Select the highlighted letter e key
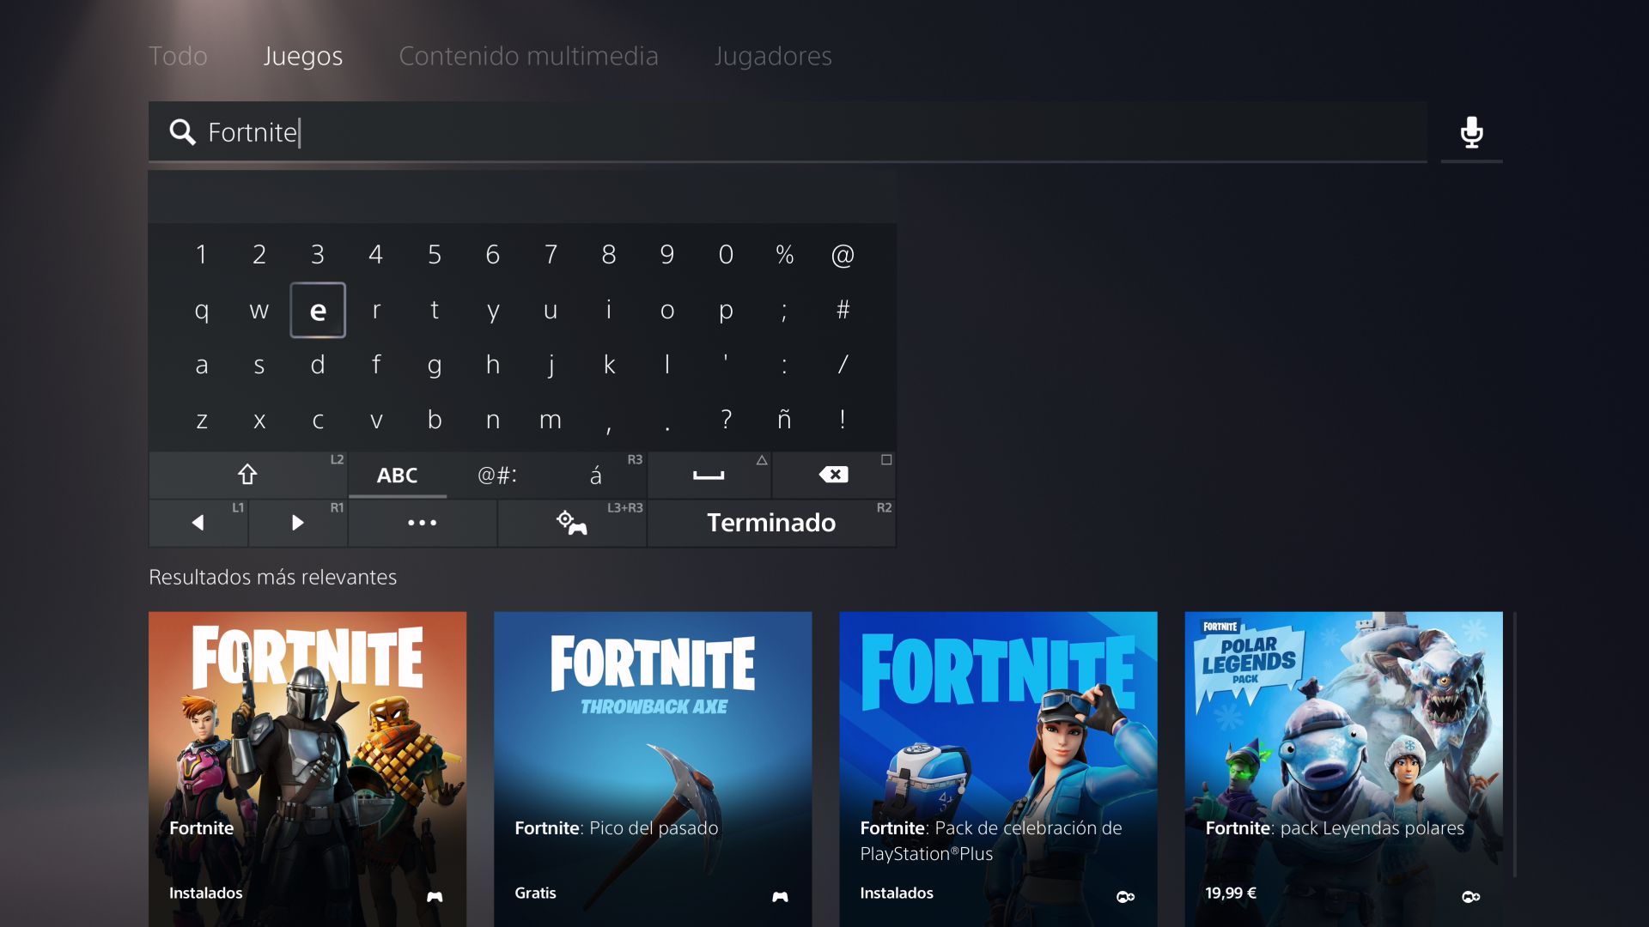1649x927 pixels. click(x=318, y=310)
